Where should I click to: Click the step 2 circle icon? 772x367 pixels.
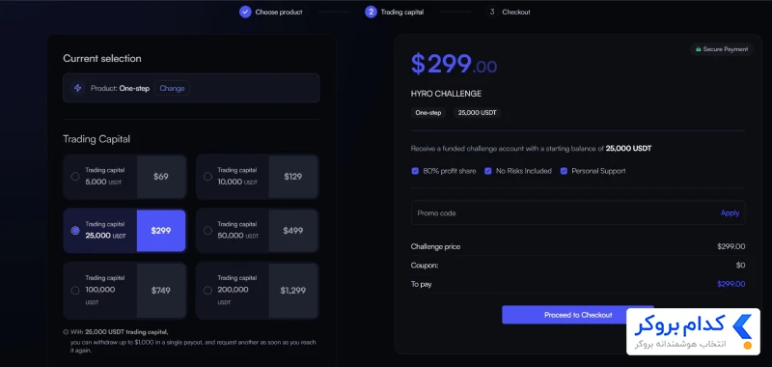(371, 12)
